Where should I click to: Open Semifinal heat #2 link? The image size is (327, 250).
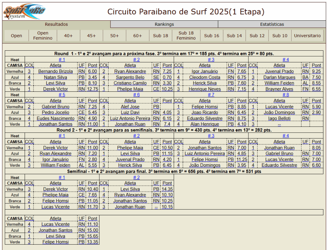point(136,177)
